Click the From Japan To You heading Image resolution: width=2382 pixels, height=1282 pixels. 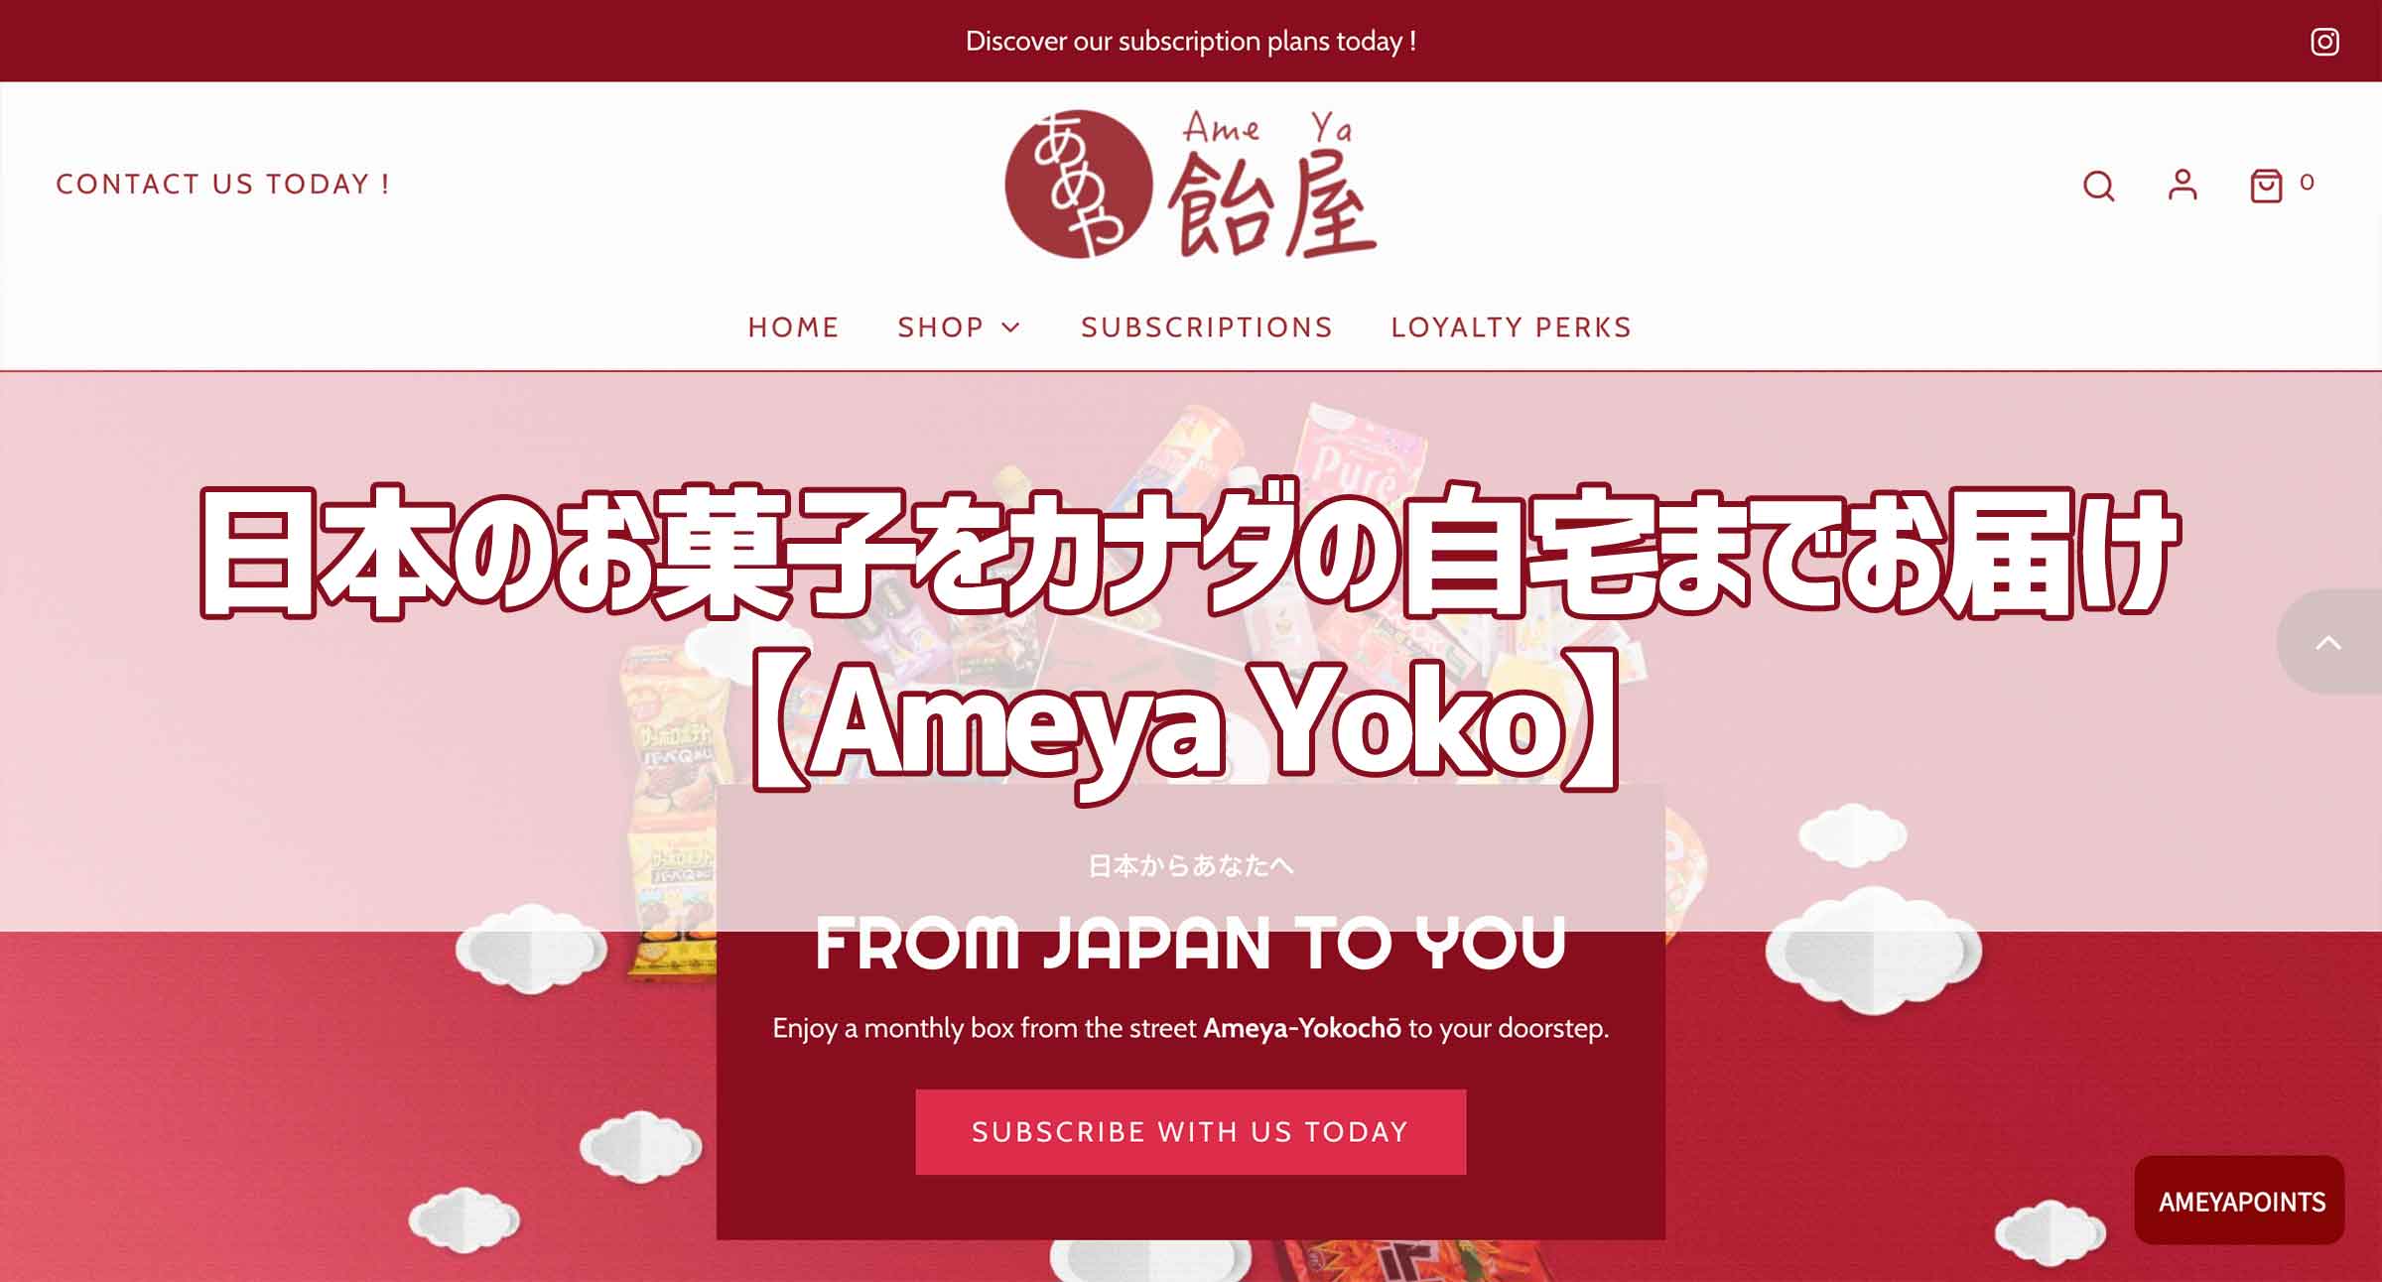(x=1190, y=943)
